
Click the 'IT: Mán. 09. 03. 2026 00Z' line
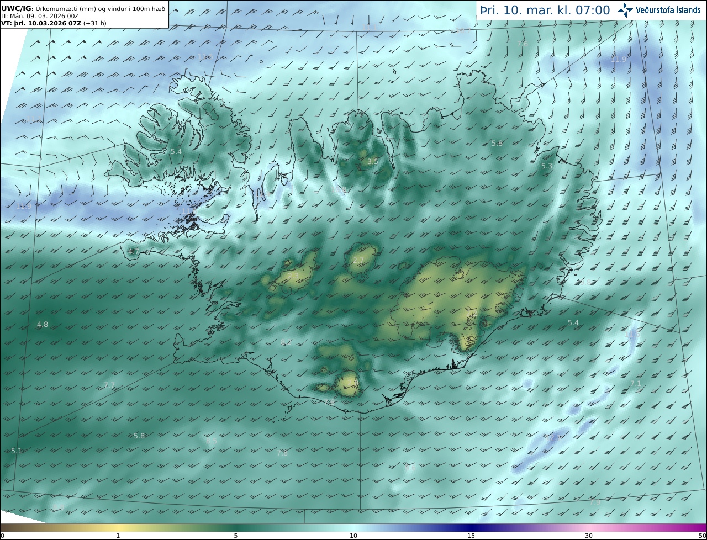[40, 17]
